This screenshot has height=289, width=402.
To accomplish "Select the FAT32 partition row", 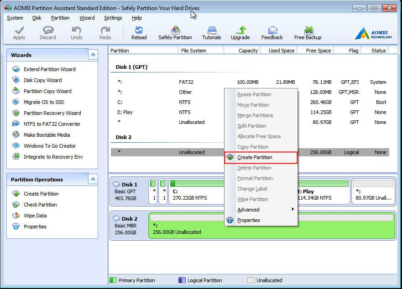I will (250, 82).
